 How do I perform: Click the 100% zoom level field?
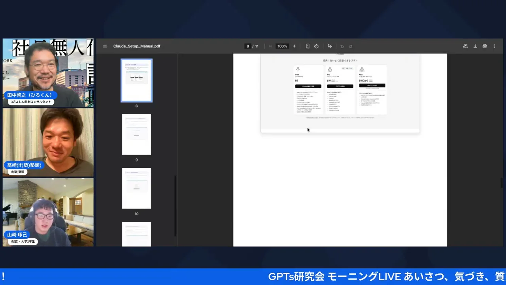(x=282, y=46)
